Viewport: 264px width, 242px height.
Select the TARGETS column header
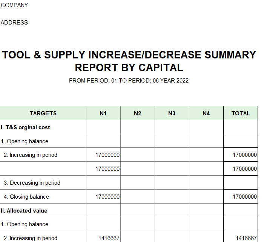[x=43, y=113]
